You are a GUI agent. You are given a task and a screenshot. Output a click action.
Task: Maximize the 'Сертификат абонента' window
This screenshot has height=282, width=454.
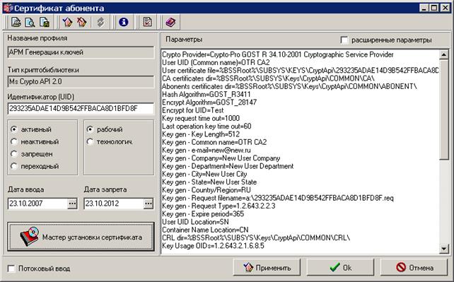[x=434, y=8]
